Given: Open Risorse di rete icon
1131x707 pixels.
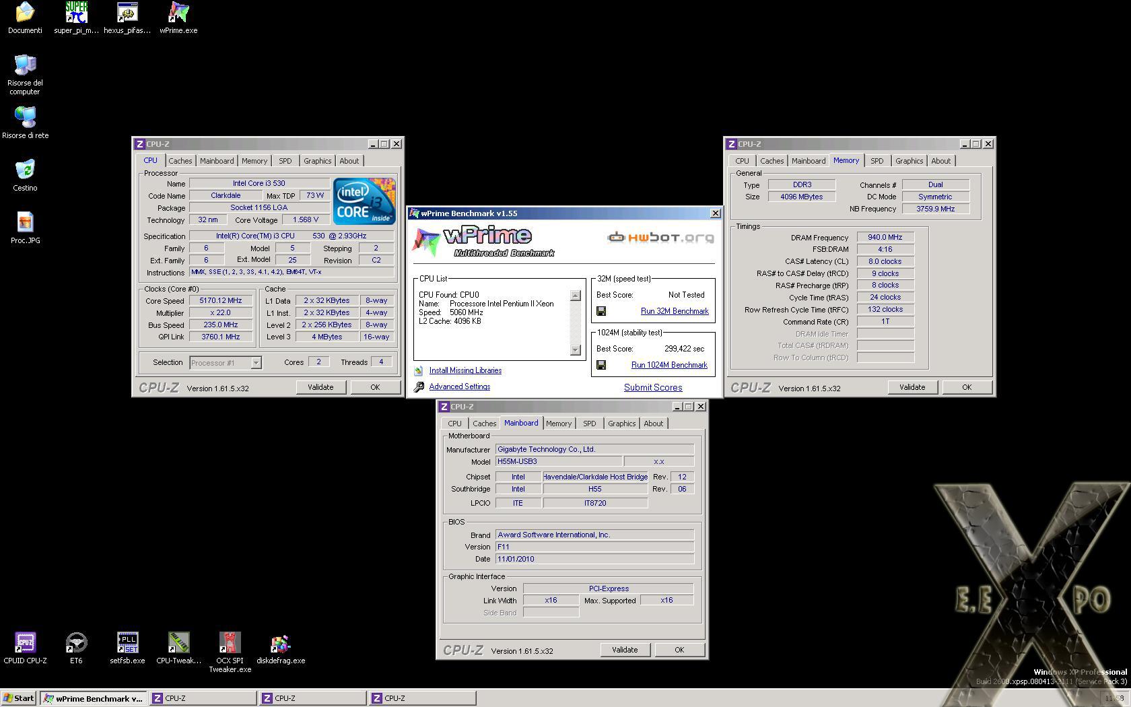Looking at the screenshot, I should (x=25, y=118).
